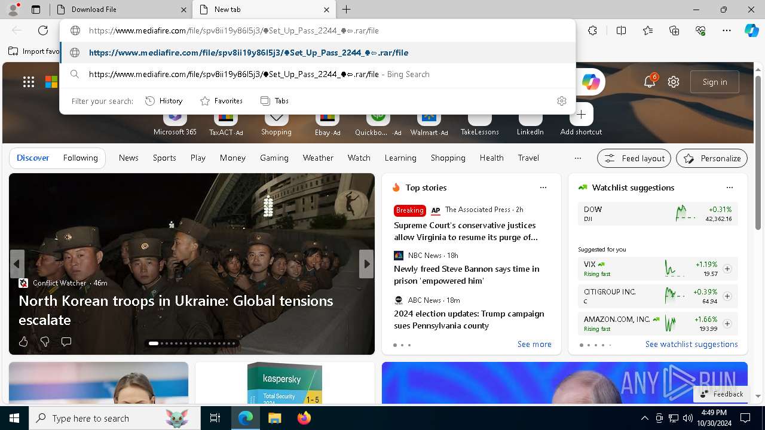This screenshot has width=765, height=430.
Task: Switch feed to Discover
Action: (x=33, y=158)
